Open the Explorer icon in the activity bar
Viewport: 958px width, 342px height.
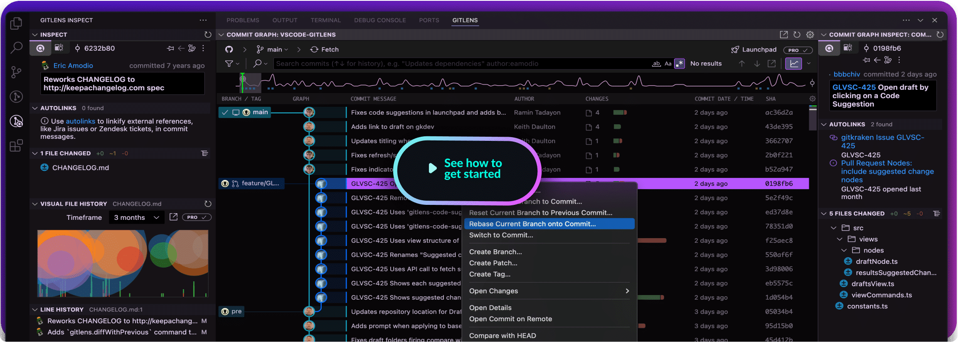click(x=16, y=23)
